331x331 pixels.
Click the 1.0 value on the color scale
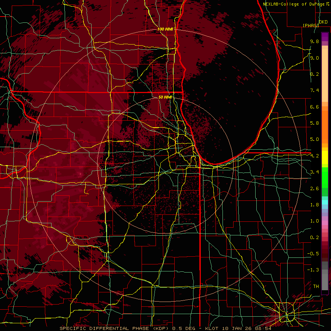314,221
